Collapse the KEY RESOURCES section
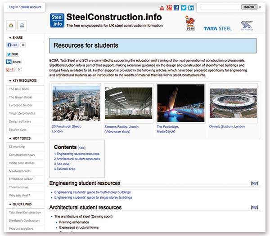Image resolution: width=270 pixels, height=236 pixels. point(10,80)
